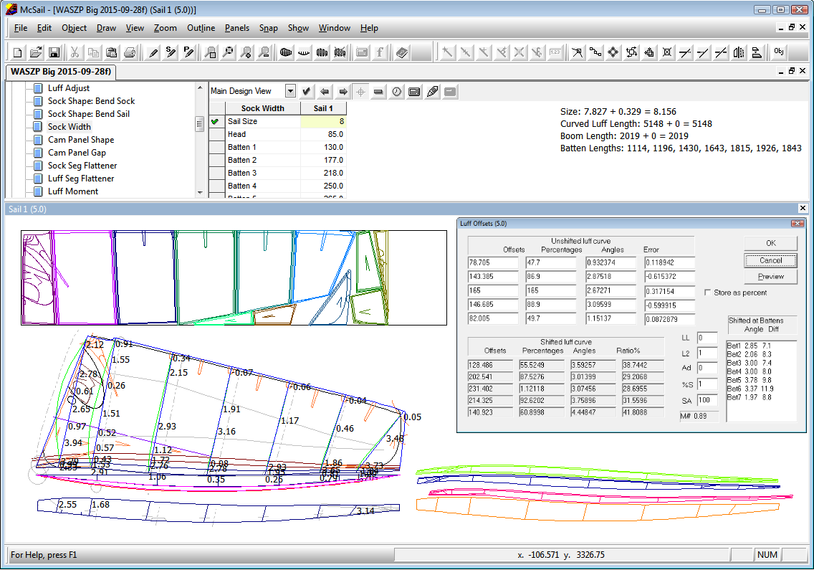Open the Main Design View dropdown
The image size is (814, 570).
pos(290,92)
